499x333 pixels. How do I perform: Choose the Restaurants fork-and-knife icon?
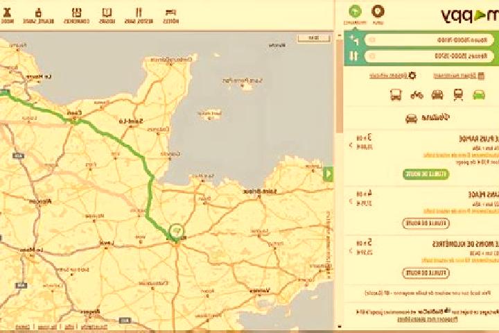coord(139,16)
